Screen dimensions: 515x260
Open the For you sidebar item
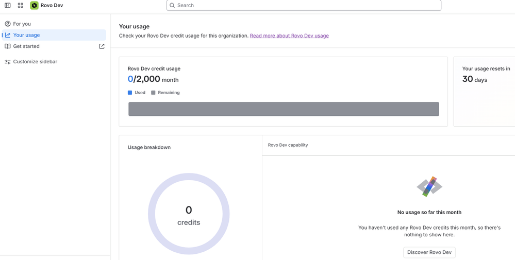click(x=54, y=24)
